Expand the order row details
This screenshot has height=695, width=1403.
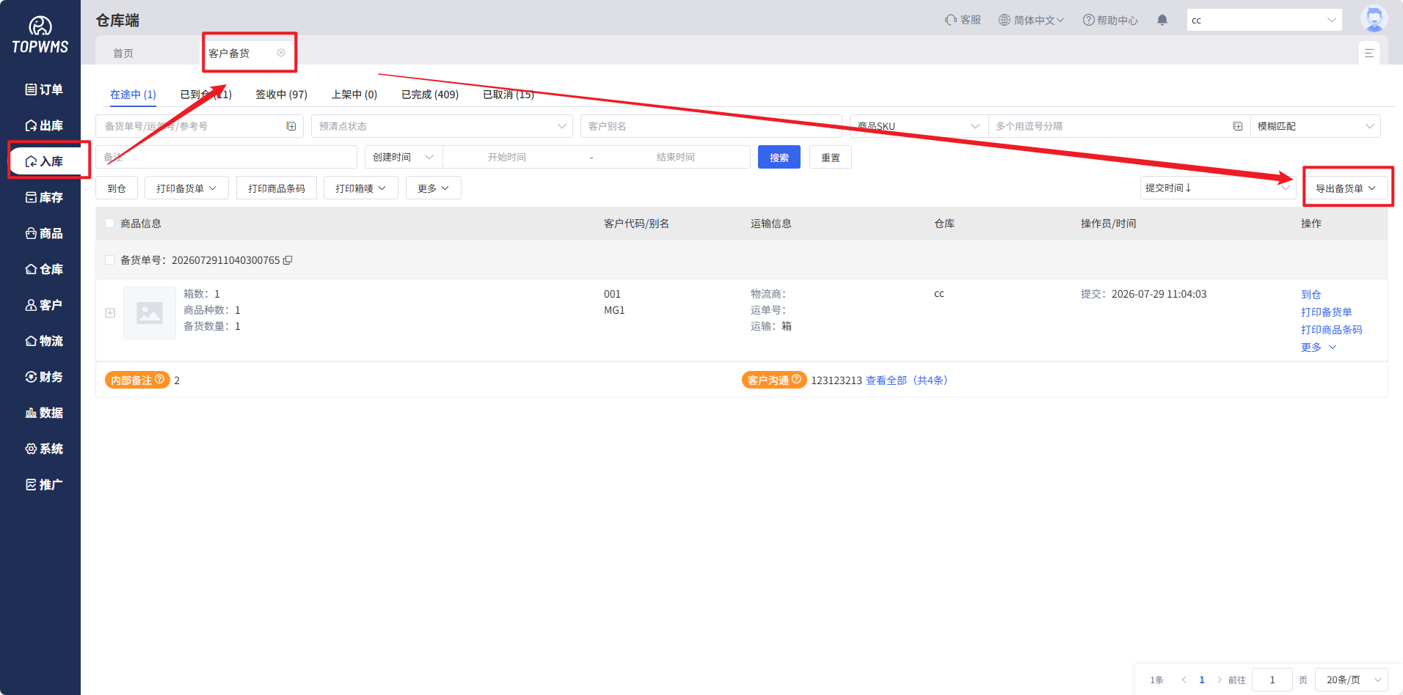click(110, 313)
